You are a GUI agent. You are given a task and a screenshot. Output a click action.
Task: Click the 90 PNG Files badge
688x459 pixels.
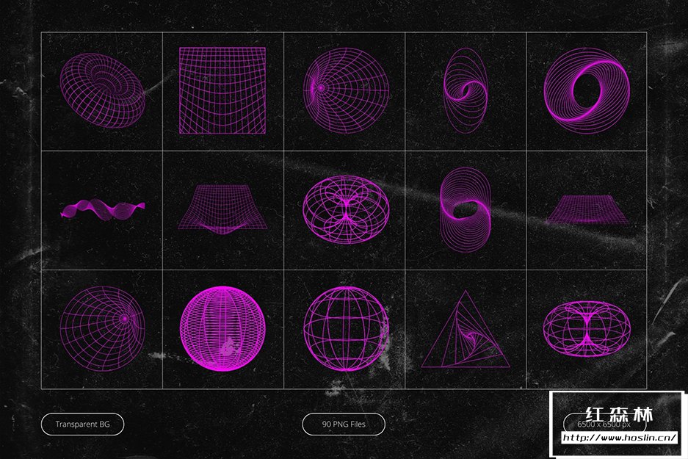[344, 424]
